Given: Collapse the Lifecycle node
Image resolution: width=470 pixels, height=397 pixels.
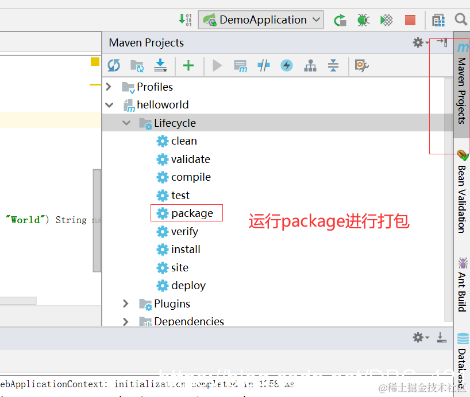Looking at the screenshot, I should tap(126, 123).
